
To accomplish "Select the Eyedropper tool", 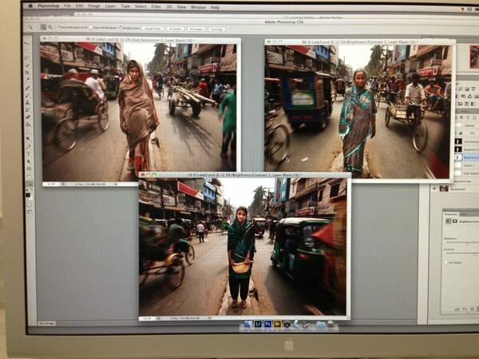I will pyautogui.click(x=28, y=80).
